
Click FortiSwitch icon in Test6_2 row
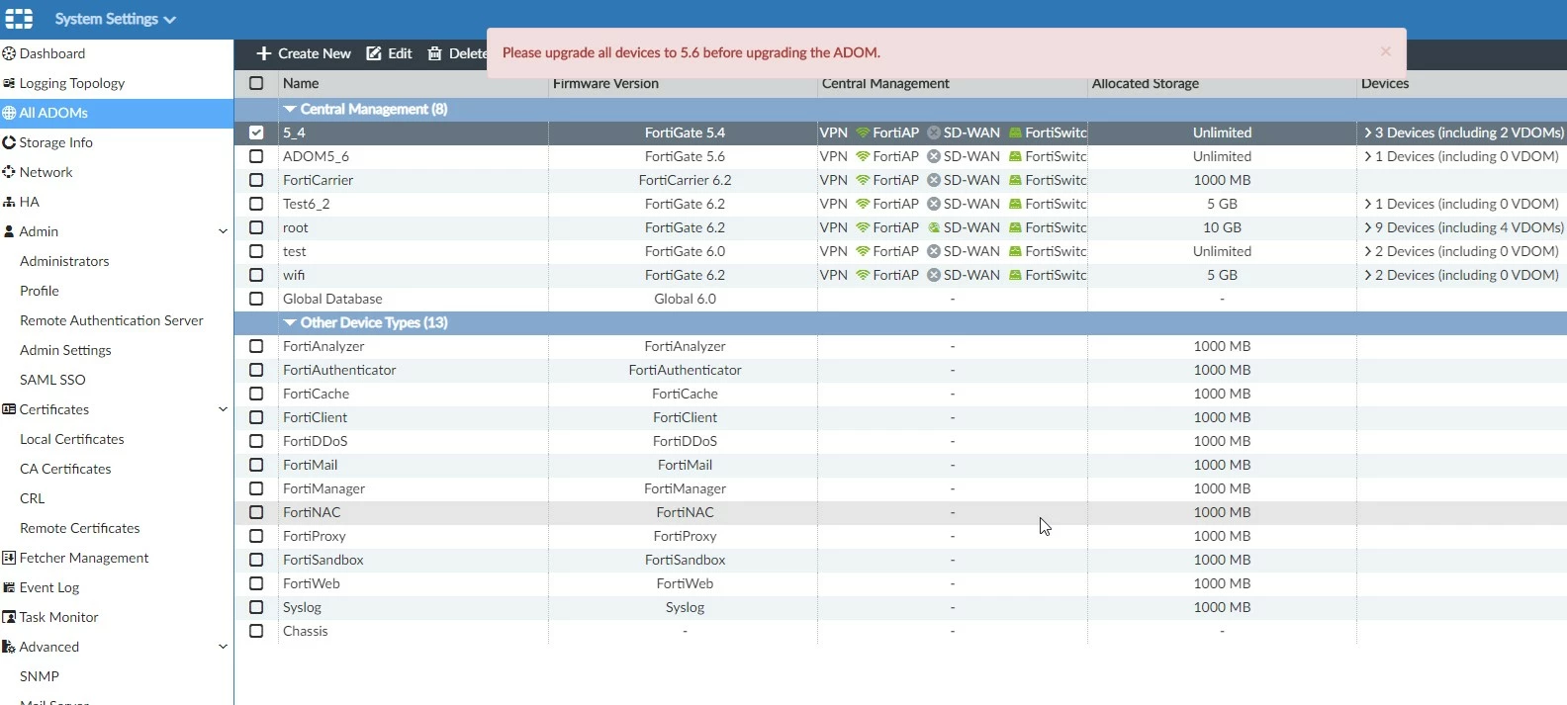(1015, 204)
